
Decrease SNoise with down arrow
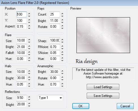pos(62,55)
